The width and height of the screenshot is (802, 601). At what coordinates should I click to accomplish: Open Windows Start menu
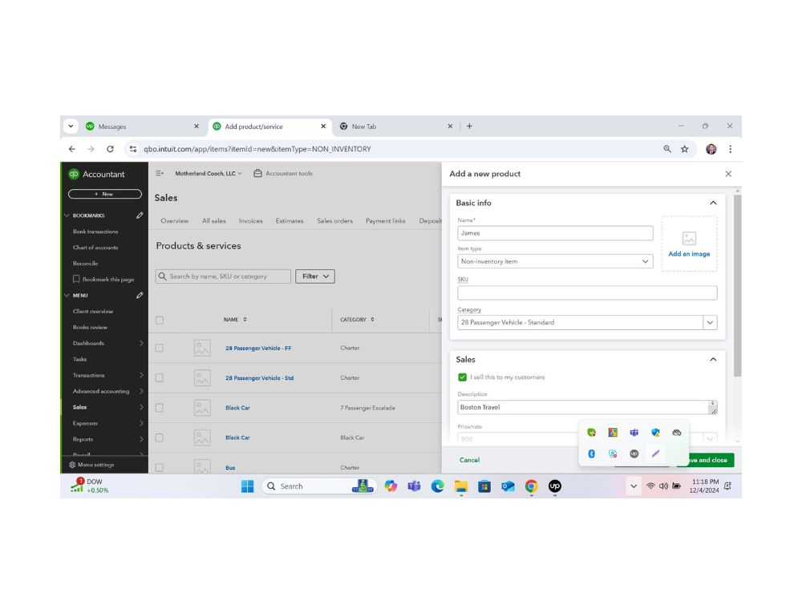(x=248, y=486)
